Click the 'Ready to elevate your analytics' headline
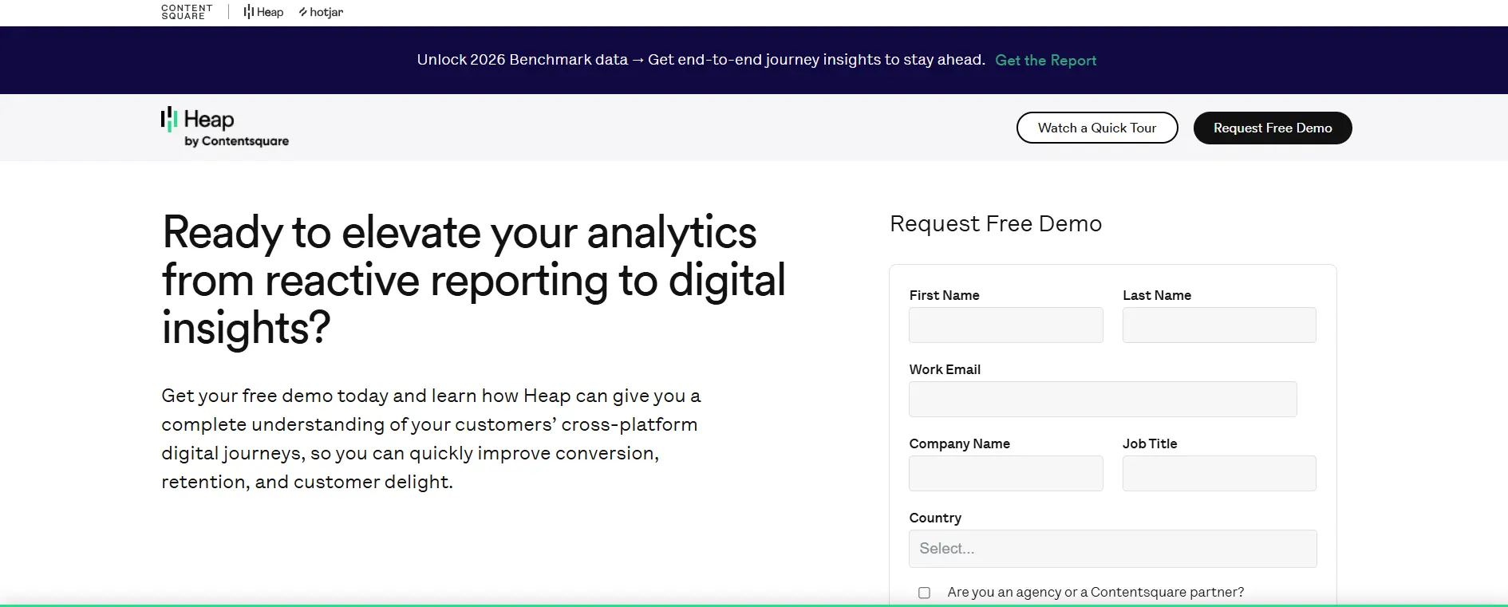The image size is (1508, 607). 473,280
